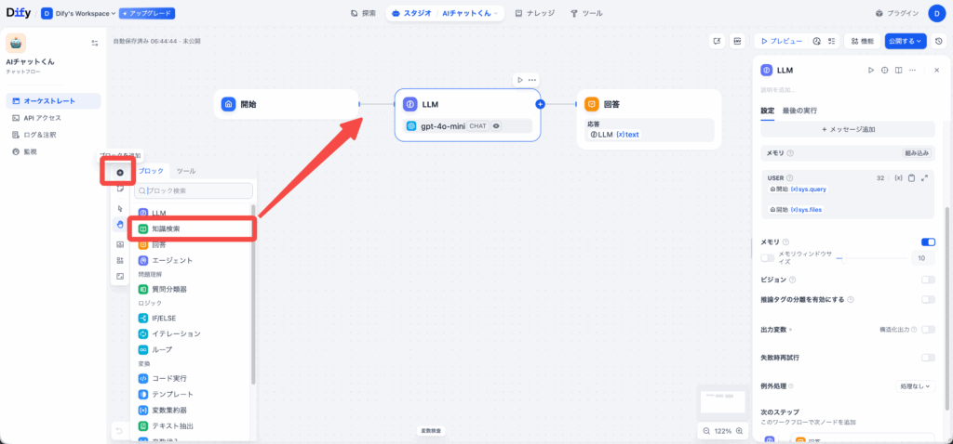The height and width of the screenshot is (444, 953).
Task: Open version history clock icon
Action: (939, 41)
